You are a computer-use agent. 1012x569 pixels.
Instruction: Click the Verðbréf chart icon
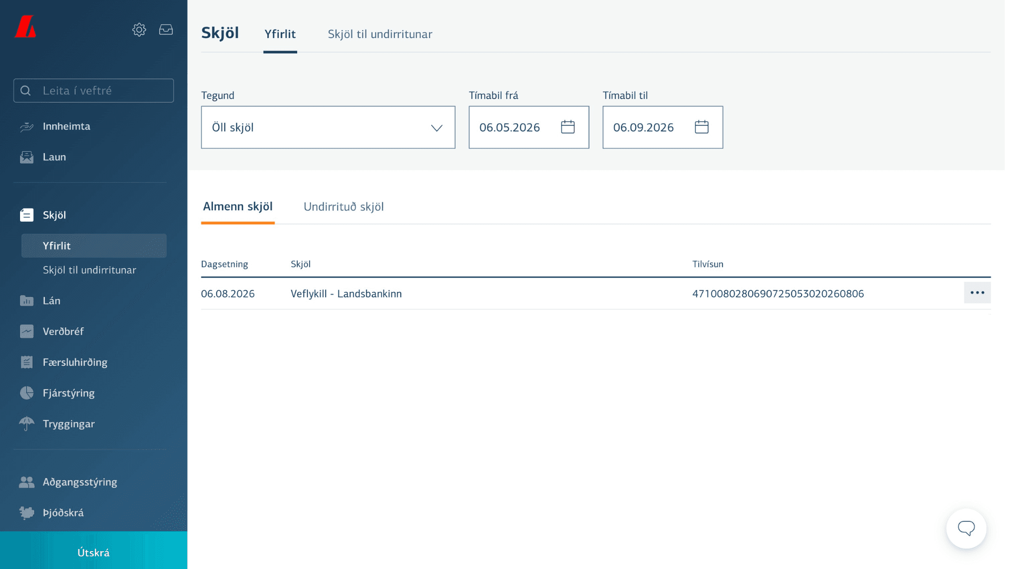(26, 331)
